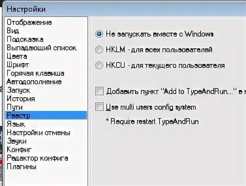The width and height of the screenshot is (246, 186).
Task: Open the Язык language settings
Action: (16, 124)
